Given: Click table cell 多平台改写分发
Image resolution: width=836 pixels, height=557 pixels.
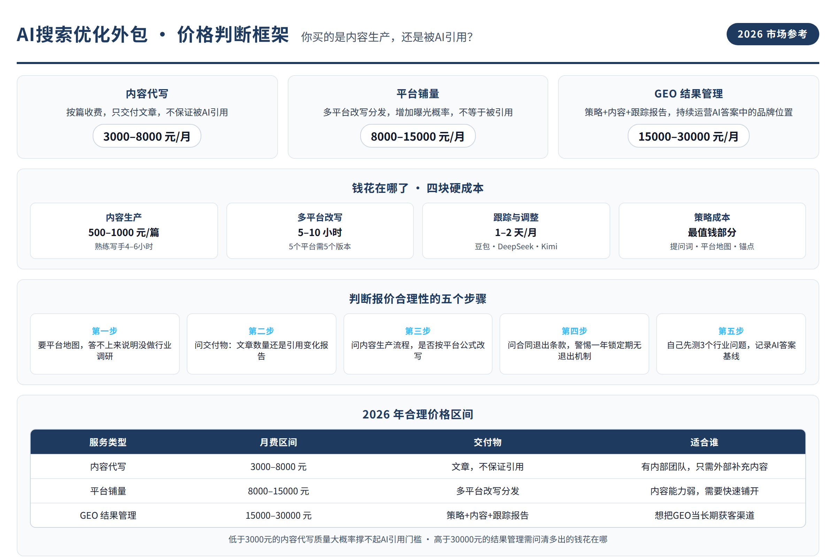Looking at the screenshot, I should 487,491.
